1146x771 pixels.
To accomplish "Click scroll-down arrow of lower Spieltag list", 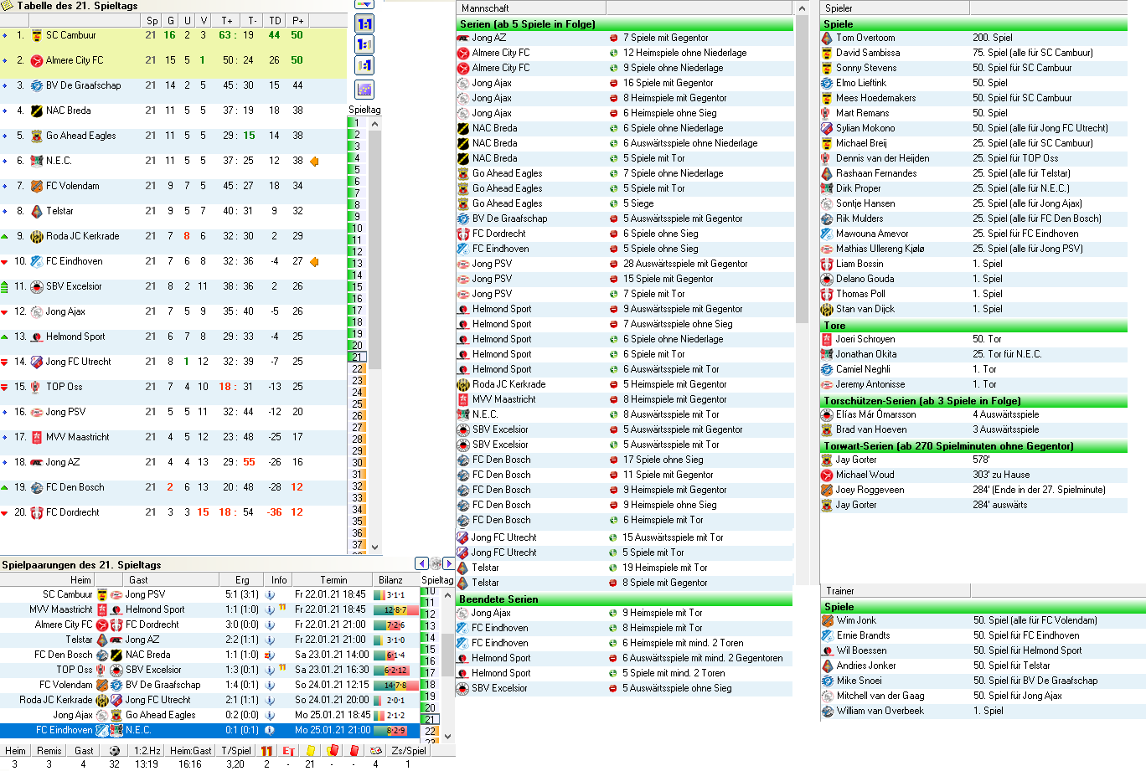I will click(447, 736).
